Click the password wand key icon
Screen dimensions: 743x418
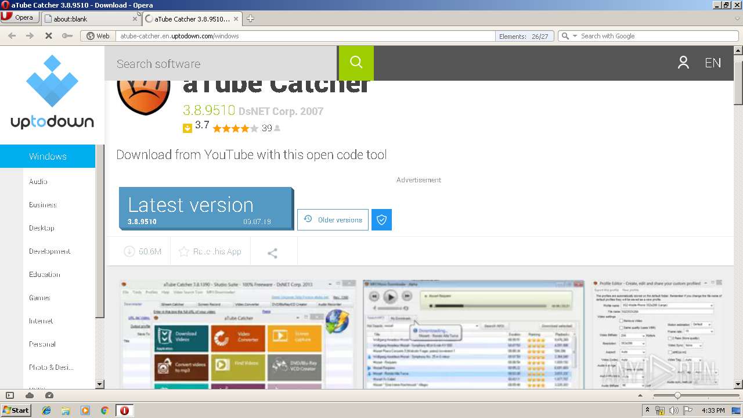click(67, 36)
